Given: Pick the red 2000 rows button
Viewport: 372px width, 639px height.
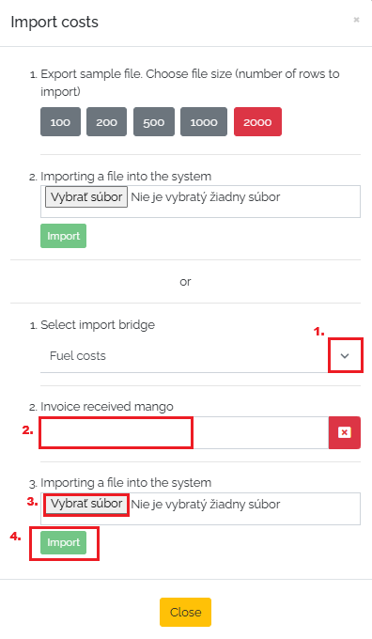Looking at the screenshot, I should (x=257, y=121).
